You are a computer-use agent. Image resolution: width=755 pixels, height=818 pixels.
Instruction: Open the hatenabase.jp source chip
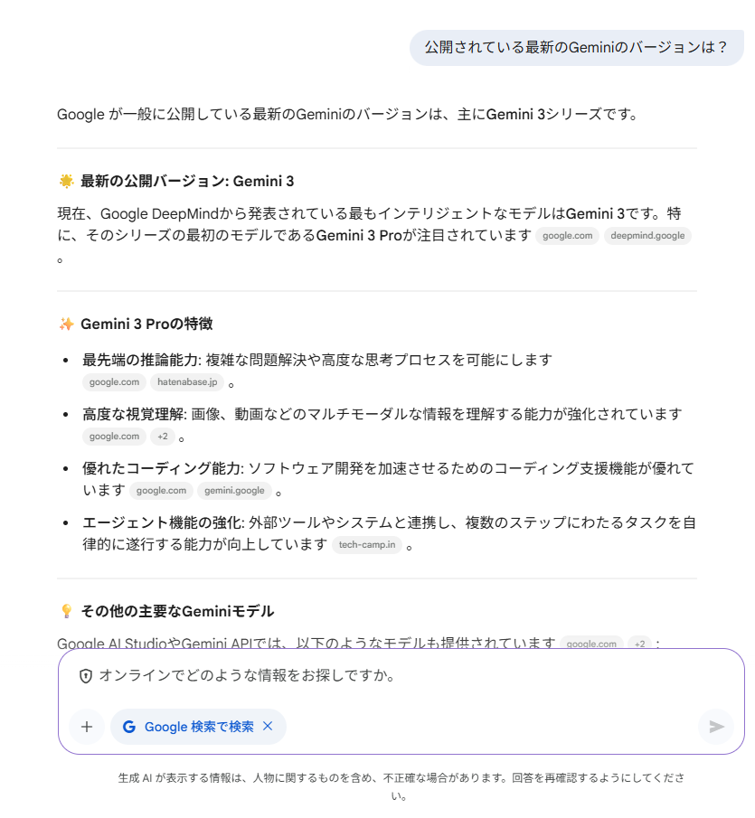click(x=186, y=382)
